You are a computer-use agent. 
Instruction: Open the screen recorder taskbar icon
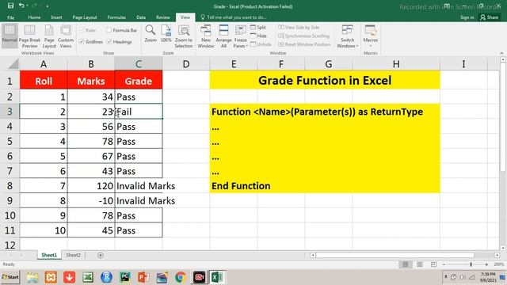(x=199, y=277)
